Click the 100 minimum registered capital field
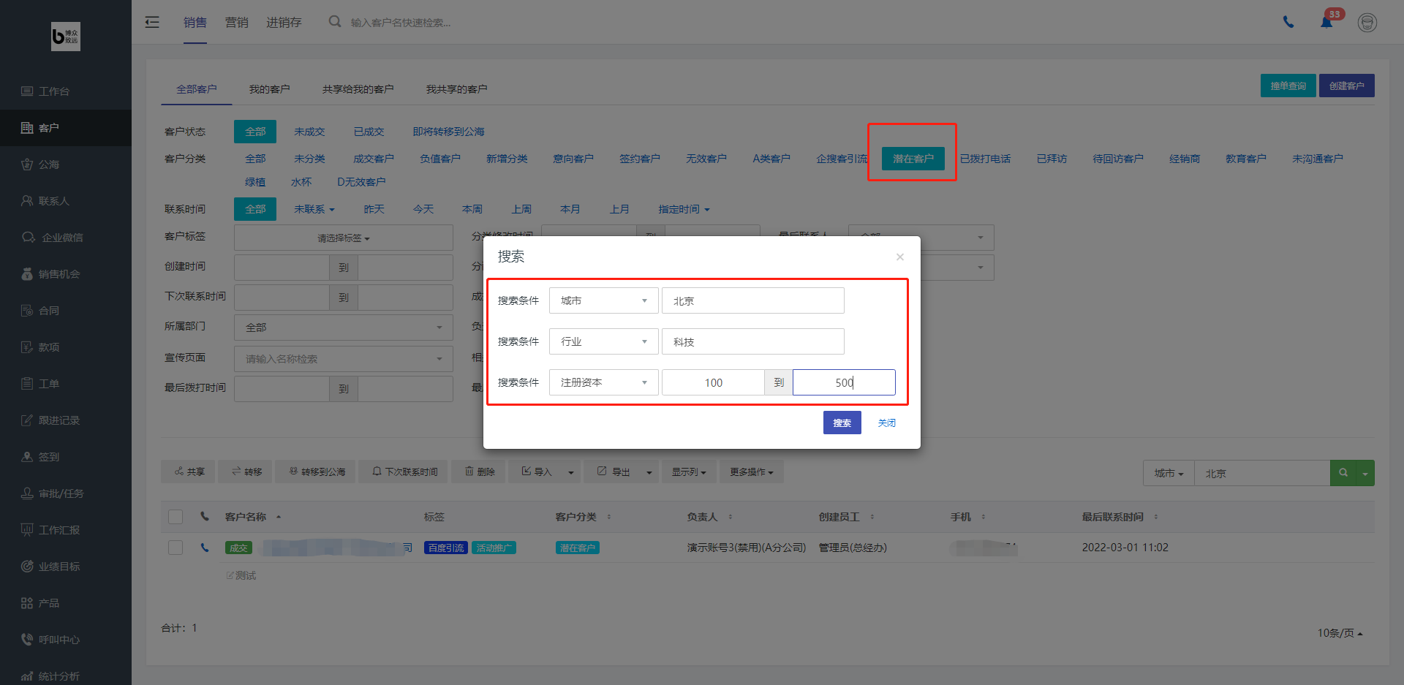Screen dimensions: 1404x685 [713, 382]
